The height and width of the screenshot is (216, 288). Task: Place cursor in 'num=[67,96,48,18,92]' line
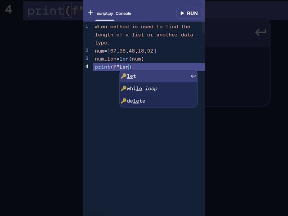(126, 51)
